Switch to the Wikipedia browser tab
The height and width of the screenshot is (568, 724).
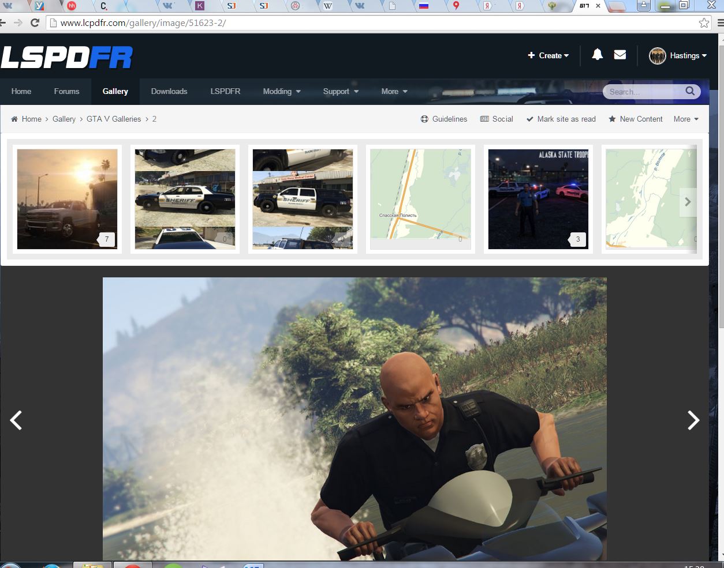pos(327,6)
